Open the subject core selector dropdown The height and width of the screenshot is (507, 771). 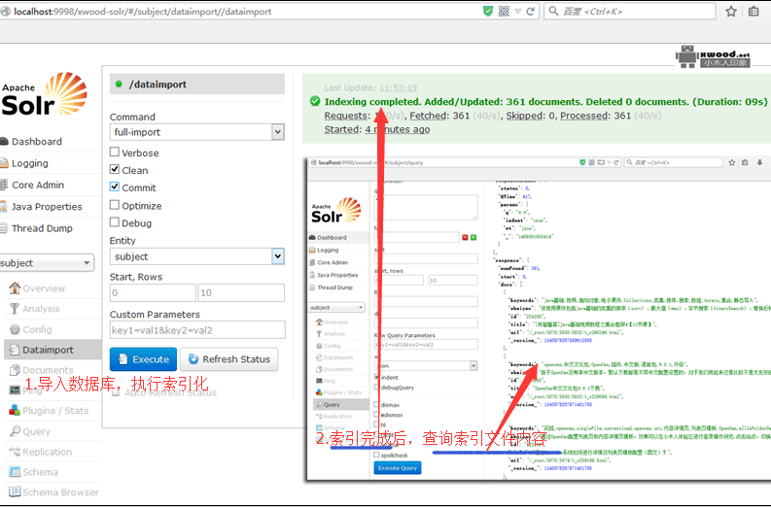tap(47, 263)
